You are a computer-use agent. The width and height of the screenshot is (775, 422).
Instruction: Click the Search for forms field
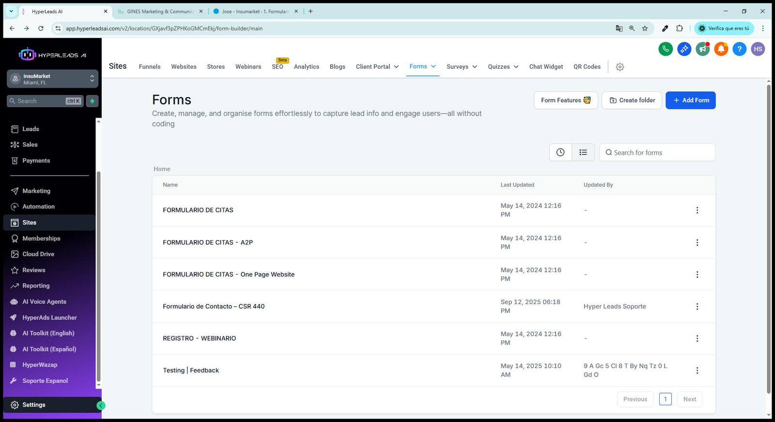657,152
